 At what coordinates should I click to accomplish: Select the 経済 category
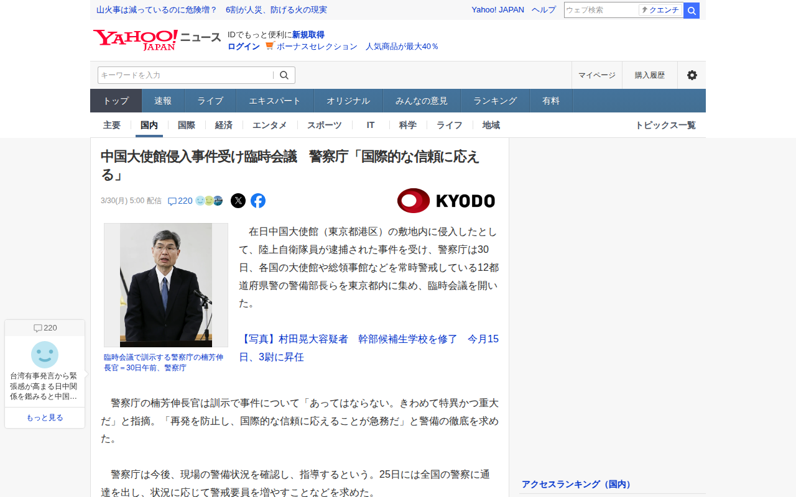pyautogui.click(x=224, y=125)
